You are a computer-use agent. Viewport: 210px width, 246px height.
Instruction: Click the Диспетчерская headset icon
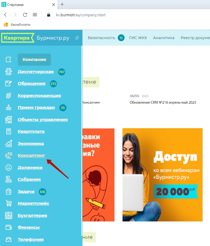(9, 72)
